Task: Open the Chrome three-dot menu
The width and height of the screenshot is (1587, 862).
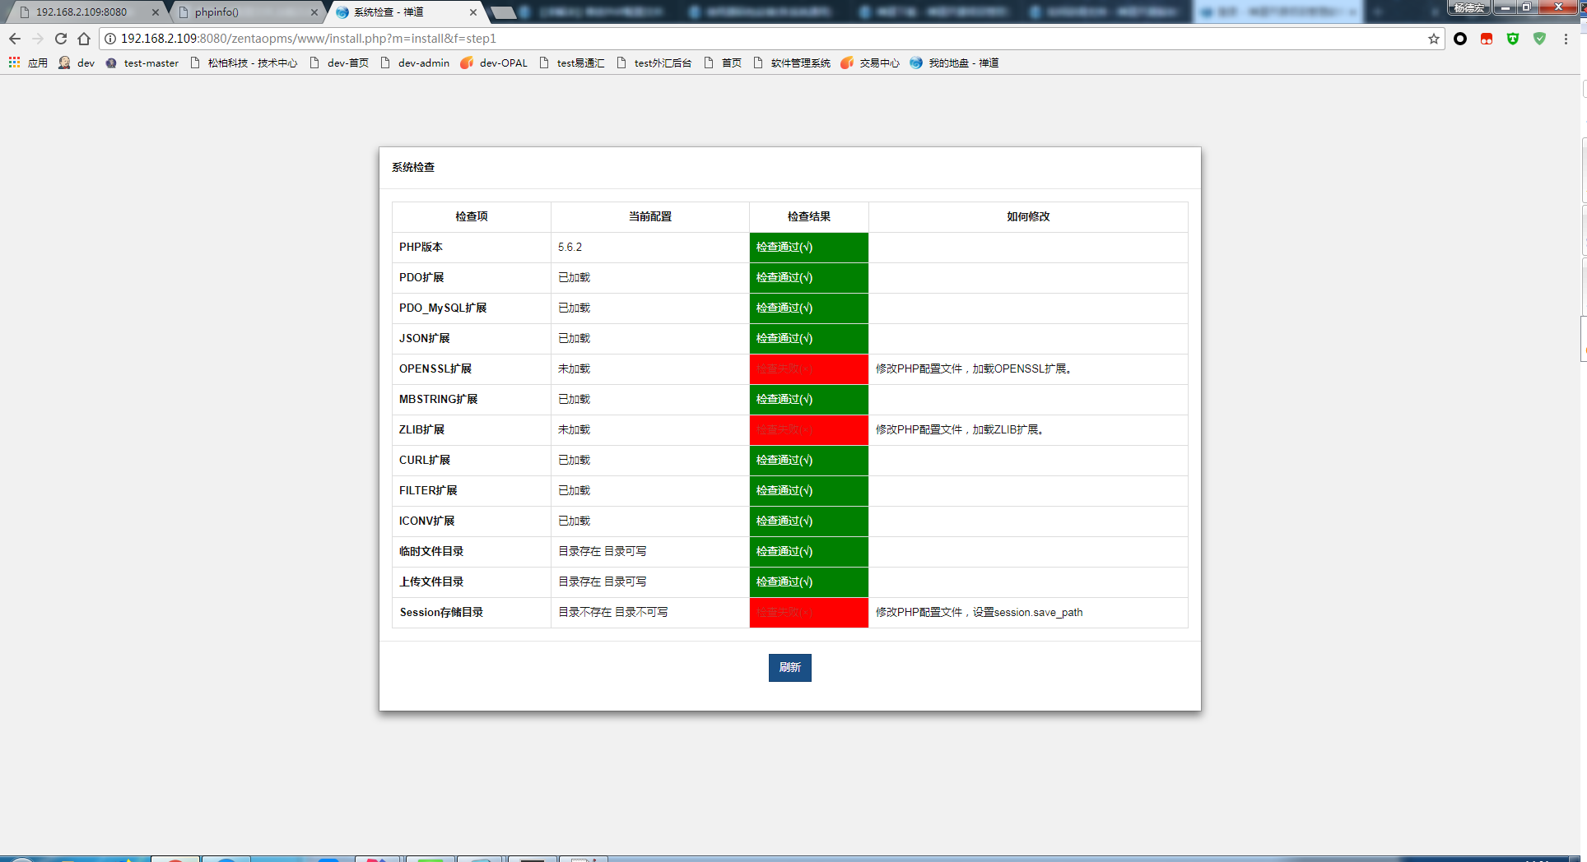Action: coord(1566,39)
